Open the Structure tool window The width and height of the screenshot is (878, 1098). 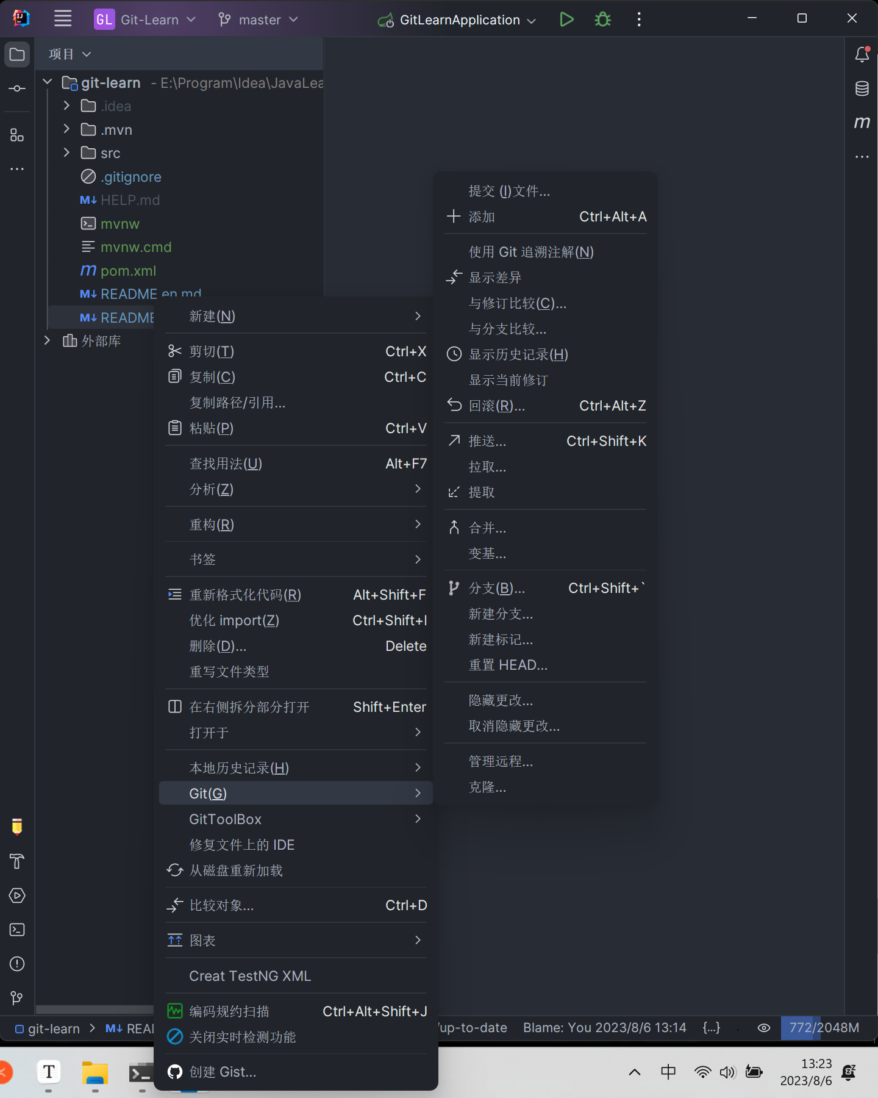pos(17,135)
